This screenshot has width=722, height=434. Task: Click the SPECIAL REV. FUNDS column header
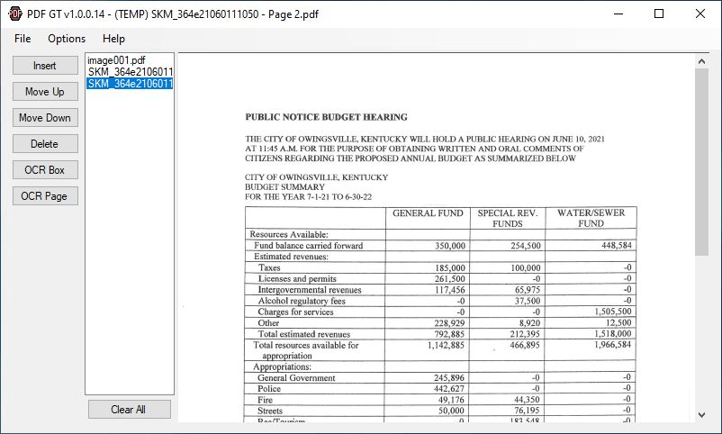point(508,219)
